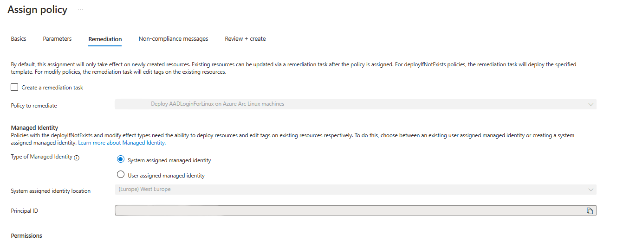
Task: Switch to the Basics tab
Action: (x=19, y=39)
